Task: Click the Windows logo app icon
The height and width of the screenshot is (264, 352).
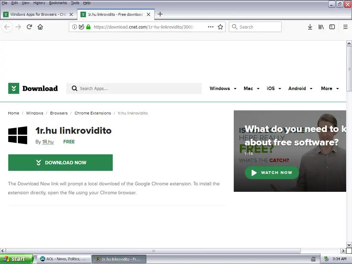Action: 18,135
